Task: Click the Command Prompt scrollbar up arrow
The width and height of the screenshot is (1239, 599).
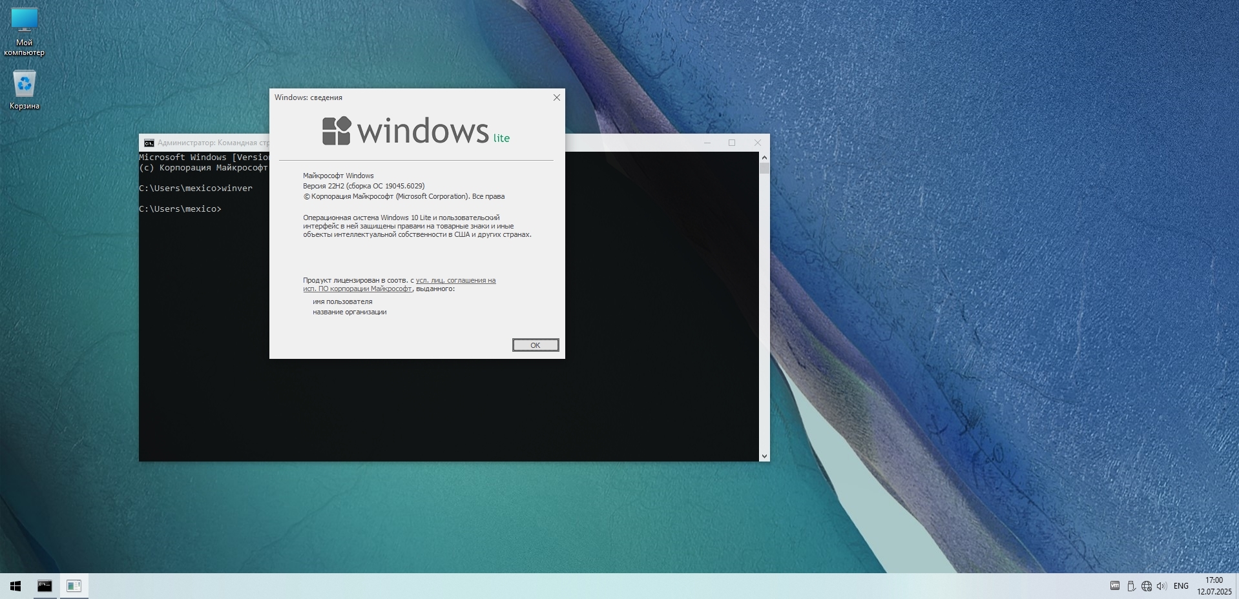Action: 764,157
